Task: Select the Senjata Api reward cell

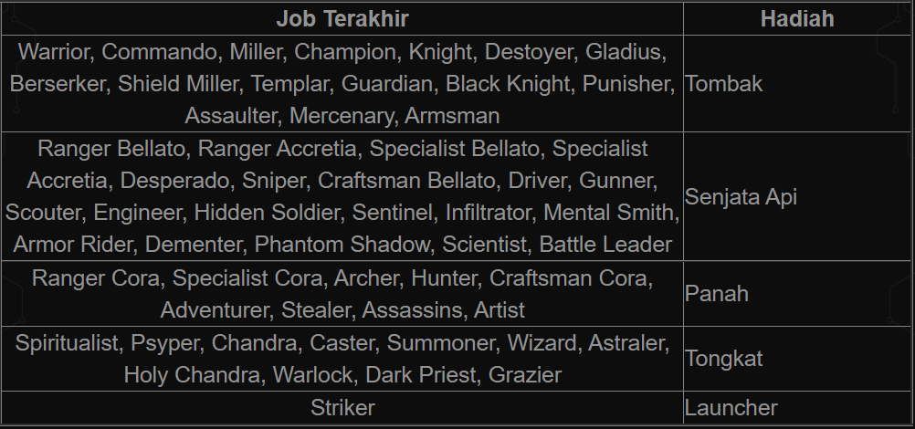Action: [741, 196]
